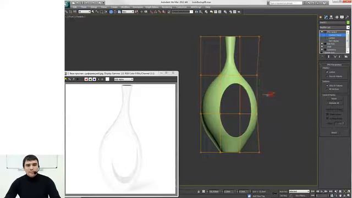This screenshot has width=352, height=198.
Task: Open the named selection sets dropdown
Action: 182,12
